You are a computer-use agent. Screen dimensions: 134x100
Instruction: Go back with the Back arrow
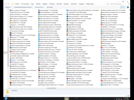click(x=5, y=4)
